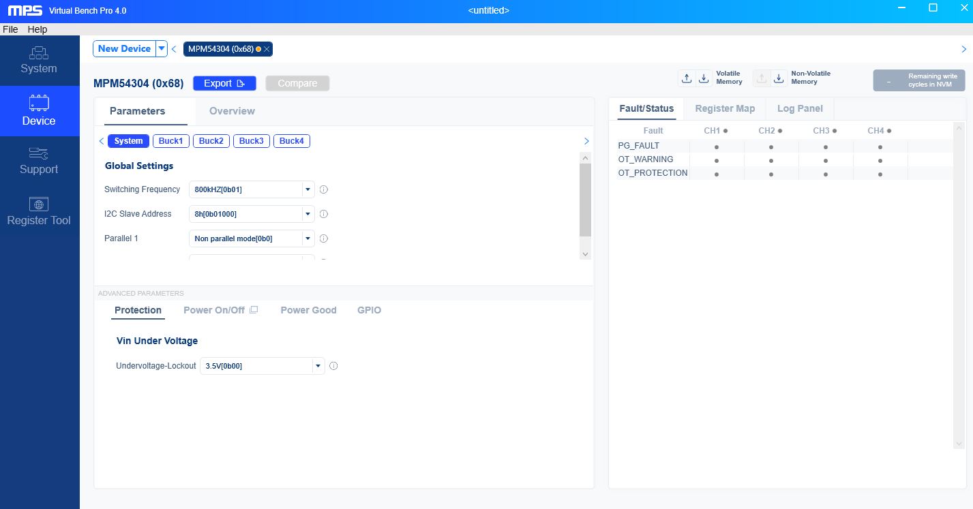Screen dimensions: 973x509
Task: Show info for Undervoltage-Lockout setting
Action: point(333,366)
